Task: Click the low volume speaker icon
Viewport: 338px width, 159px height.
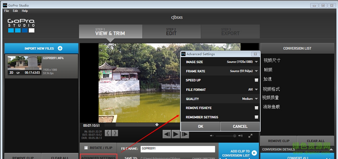Action: pyautogui.click(x=212, y=136)
